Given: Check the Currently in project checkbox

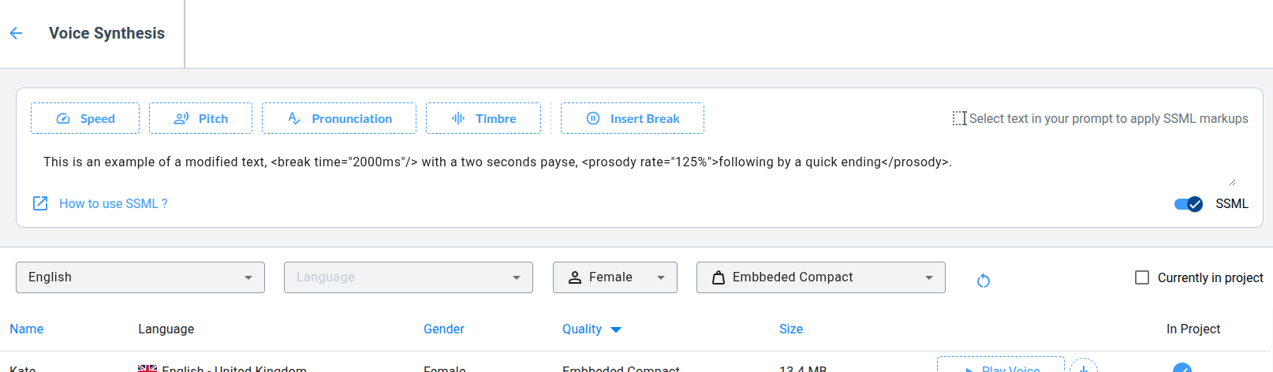Looking at the screenshot, I should pos(1142,277).
